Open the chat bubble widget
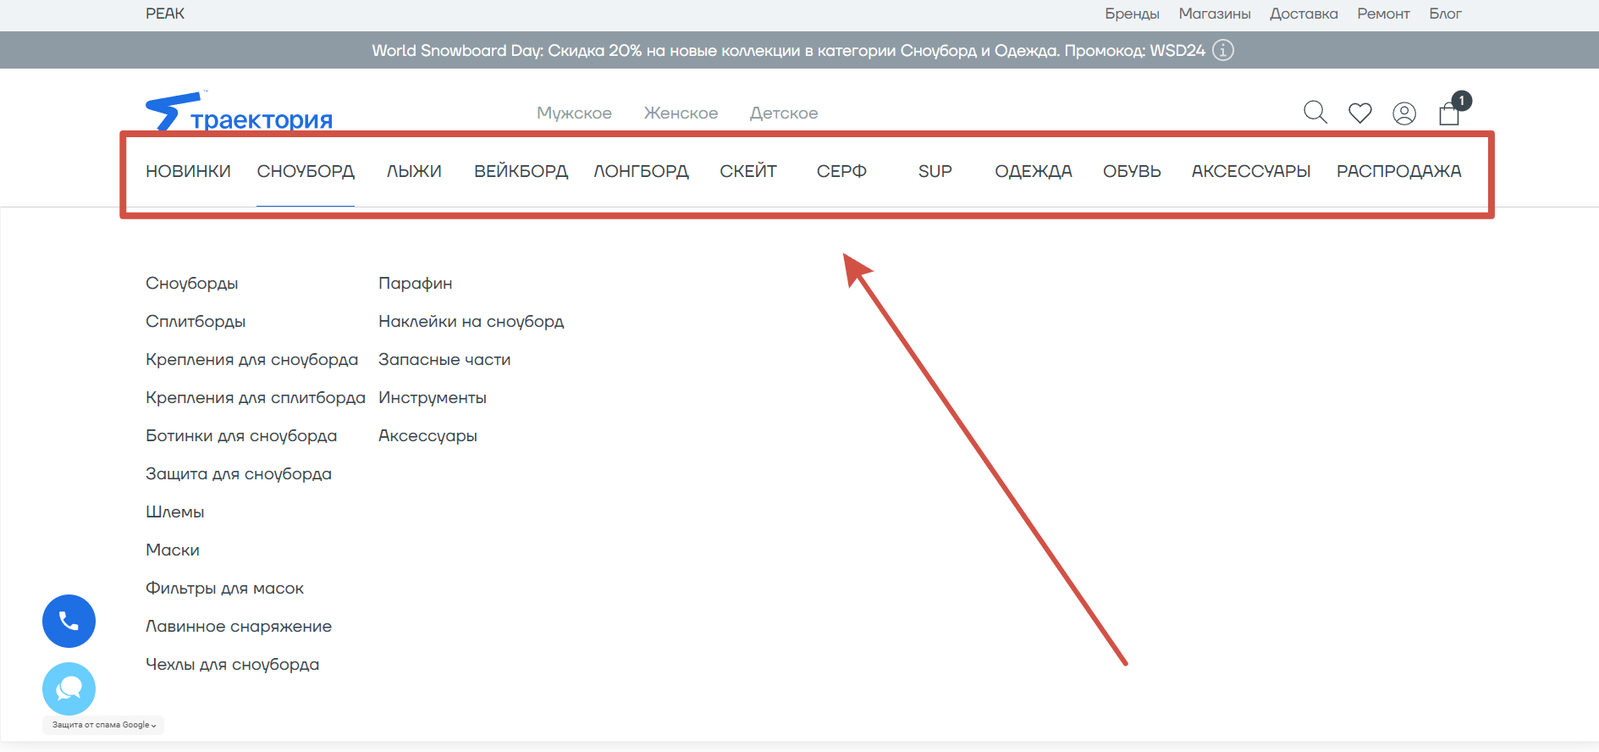Image resolution: width=1599 pixels, height=752 pixels. [x=69, y=688]
